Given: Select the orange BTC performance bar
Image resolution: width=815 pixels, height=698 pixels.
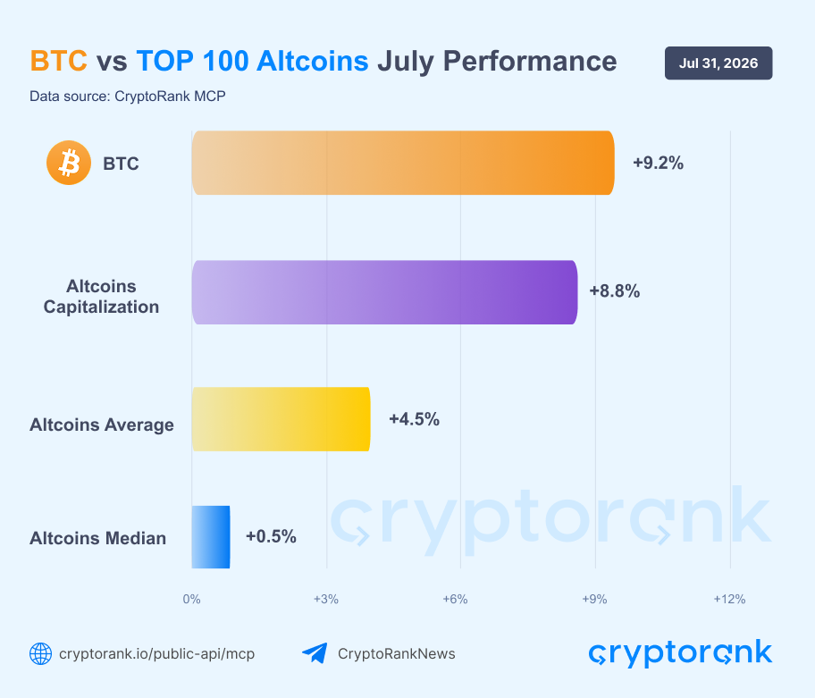Looking at the screenshot, I should 403,163.
